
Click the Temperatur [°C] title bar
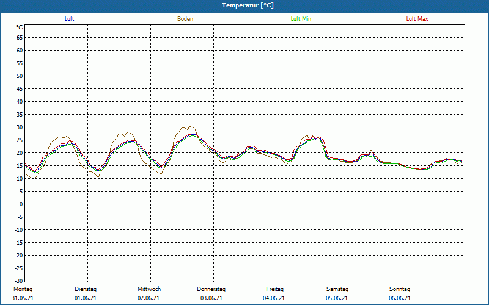(244, 5)
